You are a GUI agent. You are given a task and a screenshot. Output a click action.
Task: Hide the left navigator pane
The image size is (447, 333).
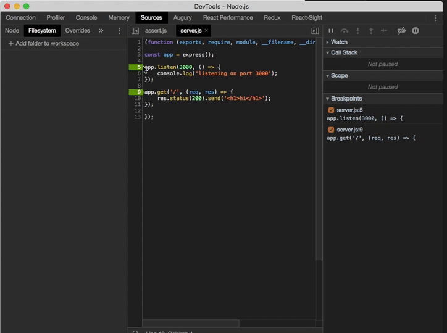(135, 31)
